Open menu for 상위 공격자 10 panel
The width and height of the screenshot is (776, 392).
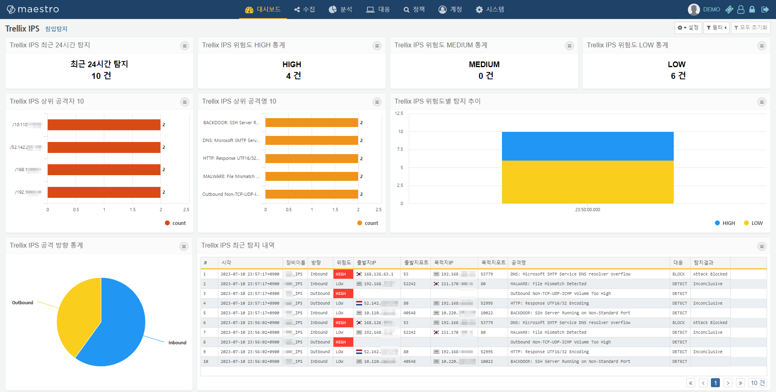(x=185, y=102)
